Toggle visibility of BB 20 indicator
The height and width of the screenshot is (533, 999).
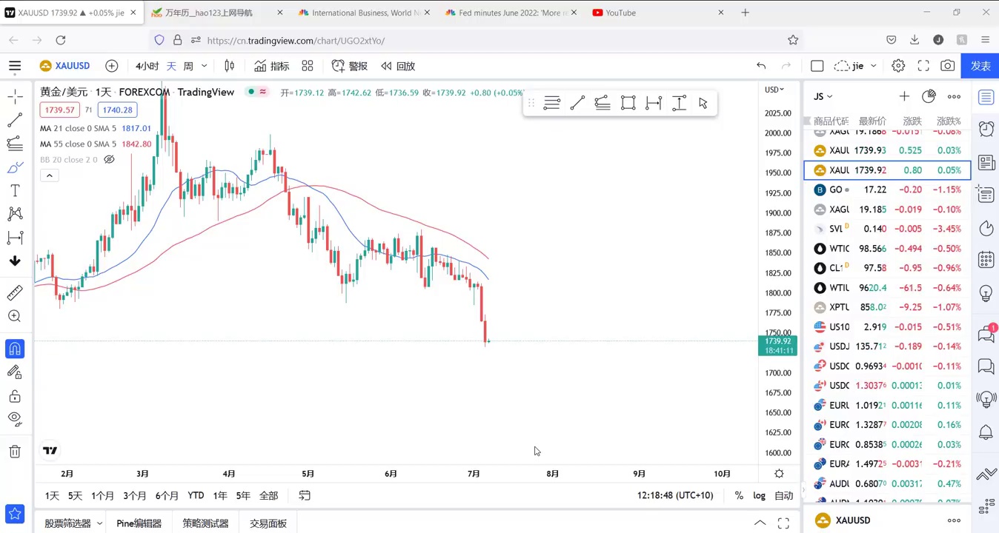(x=109, y=160)
